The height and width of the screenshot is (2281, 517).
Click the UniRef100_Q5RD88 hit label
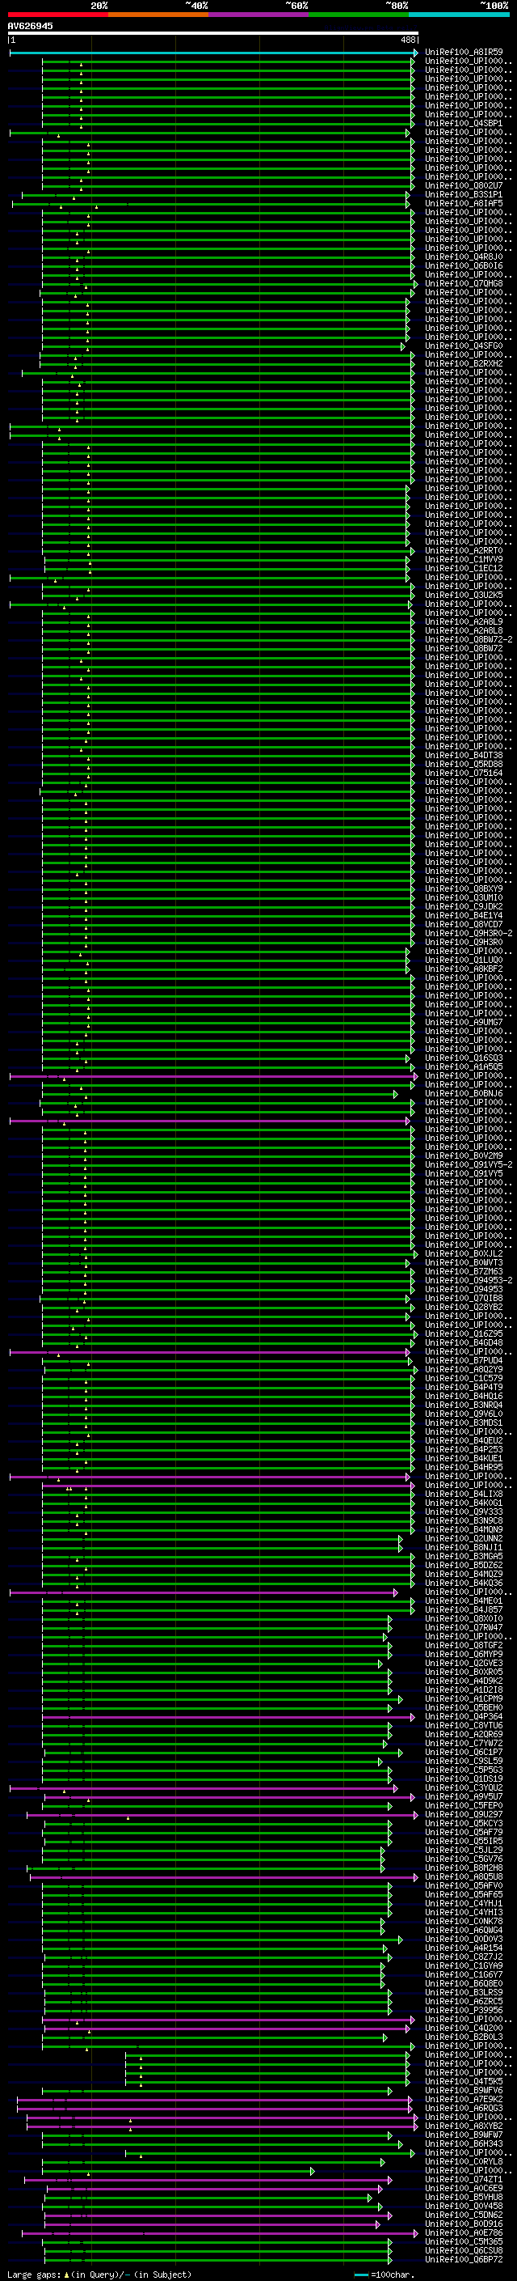pyautogui.click(x=464, y=764)
